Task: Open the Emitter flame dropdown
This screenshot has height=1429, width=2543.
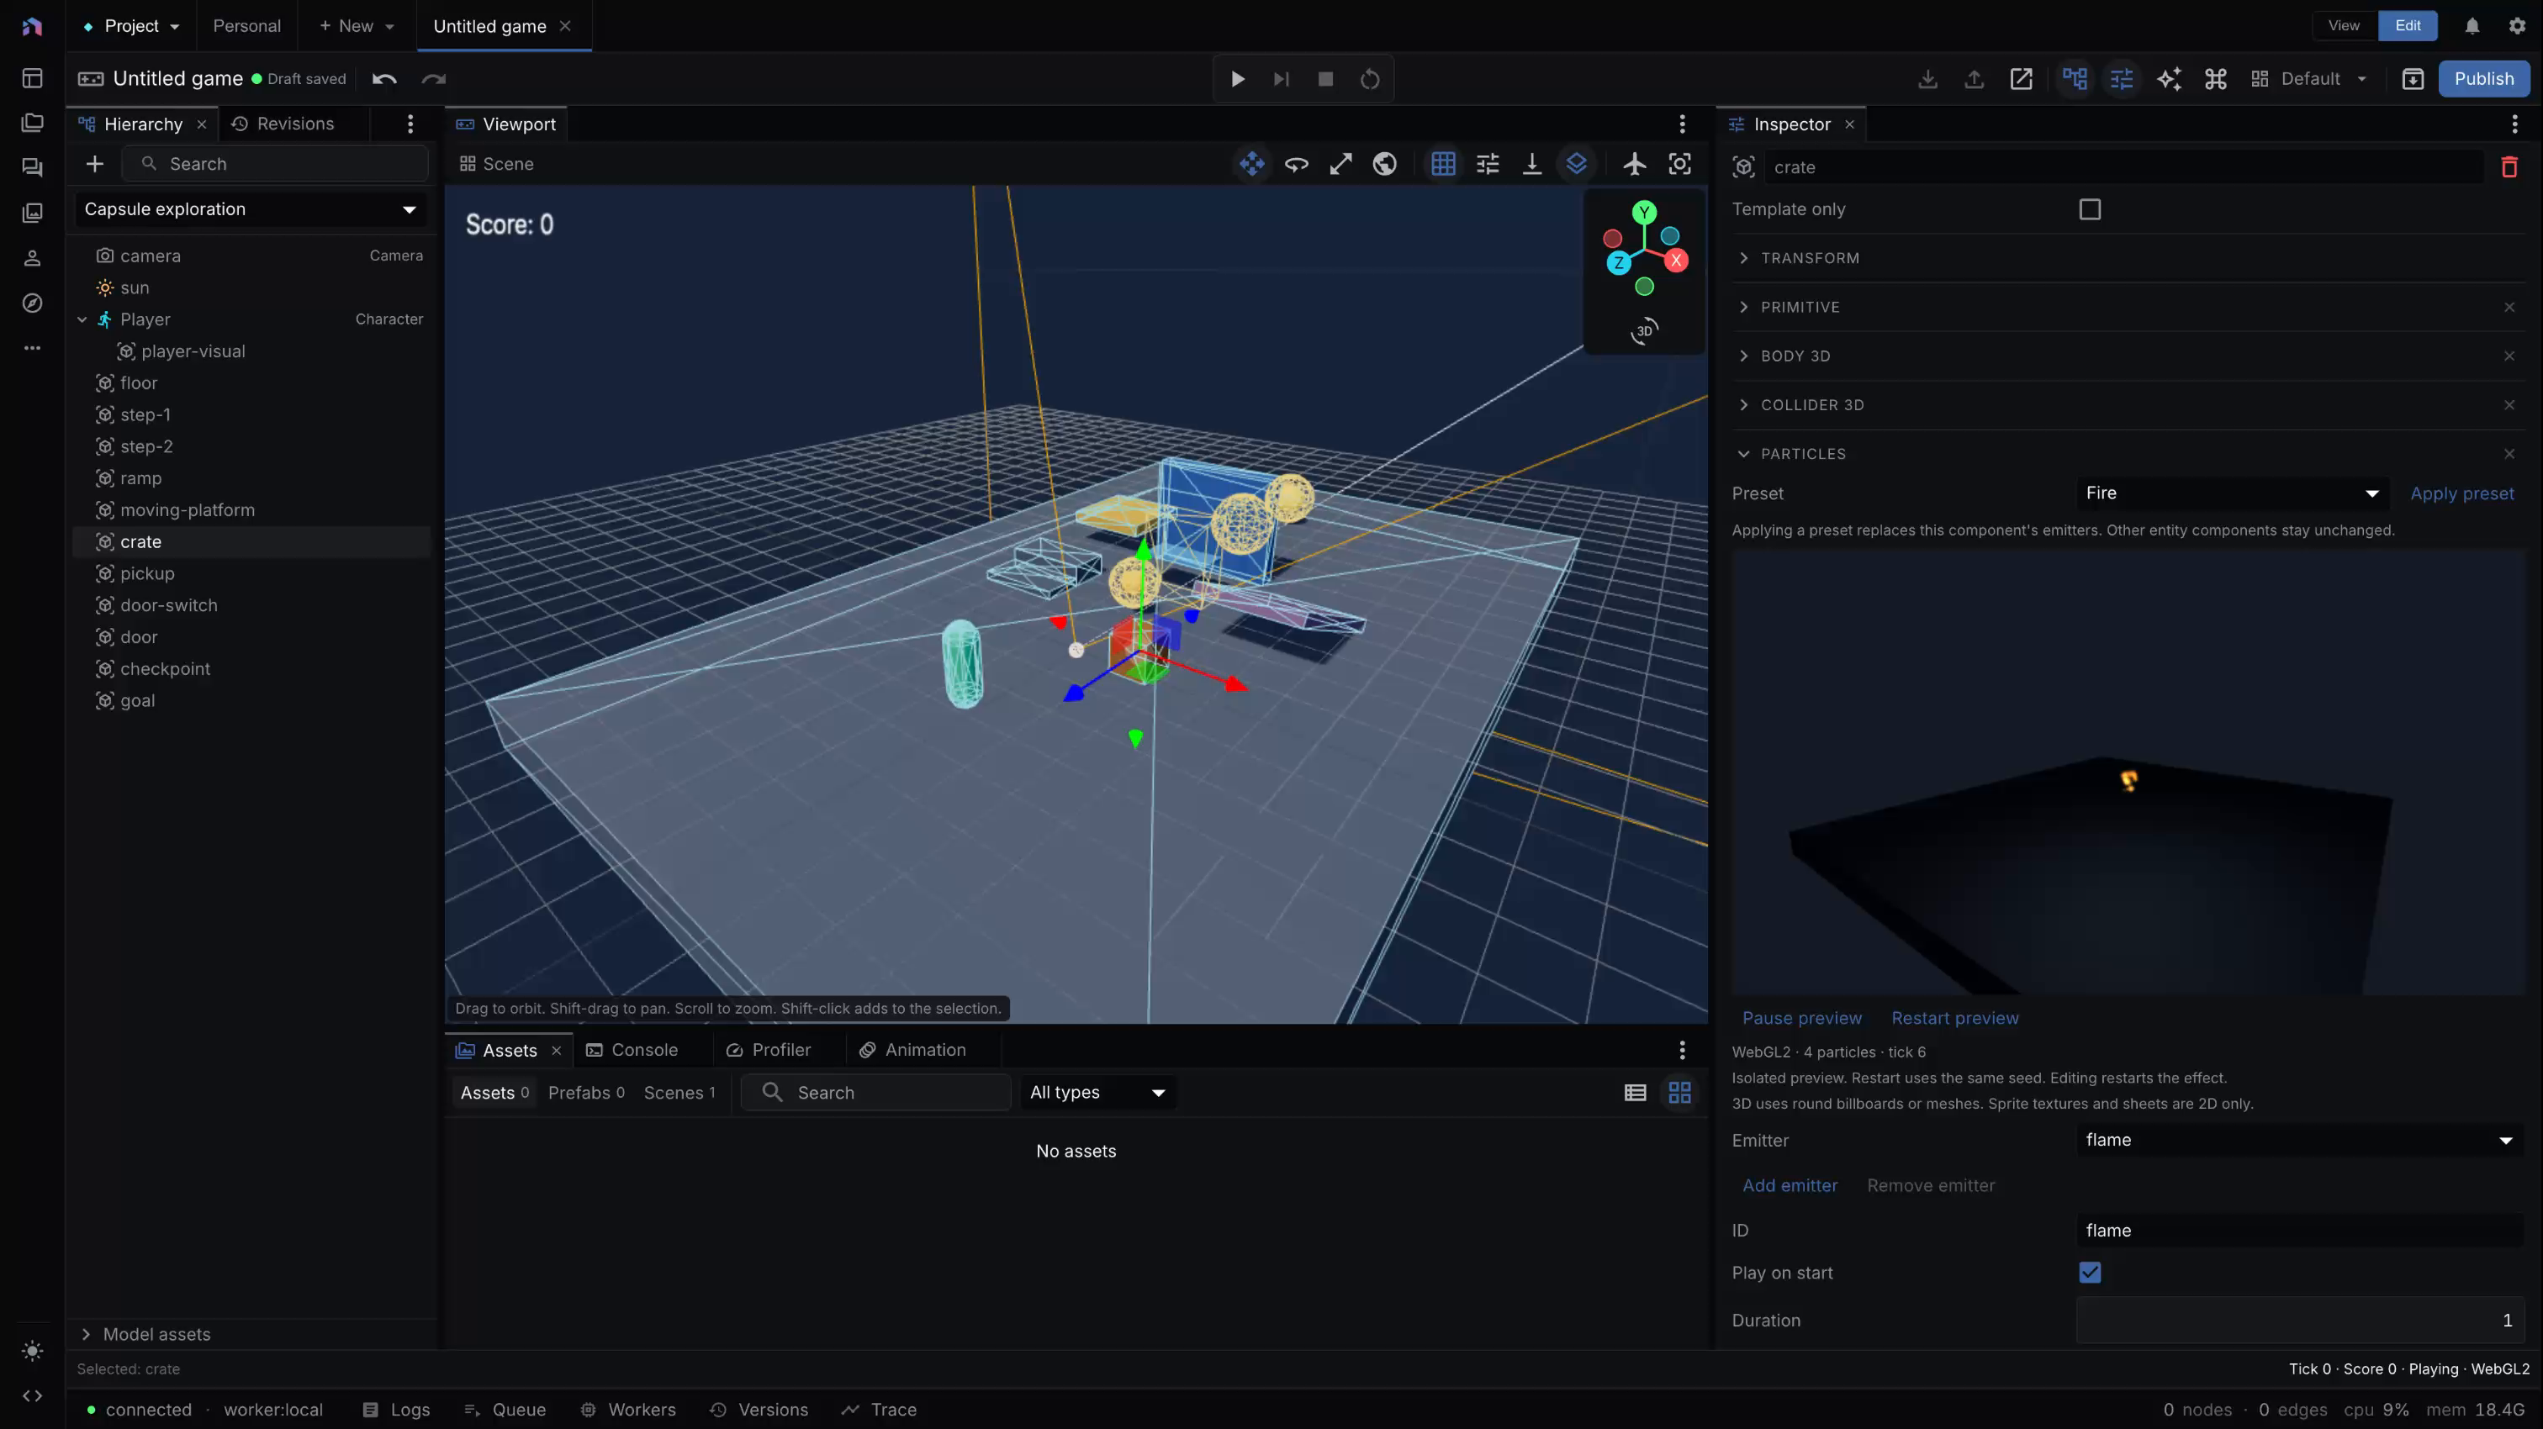Action: pos(2300,1140)
